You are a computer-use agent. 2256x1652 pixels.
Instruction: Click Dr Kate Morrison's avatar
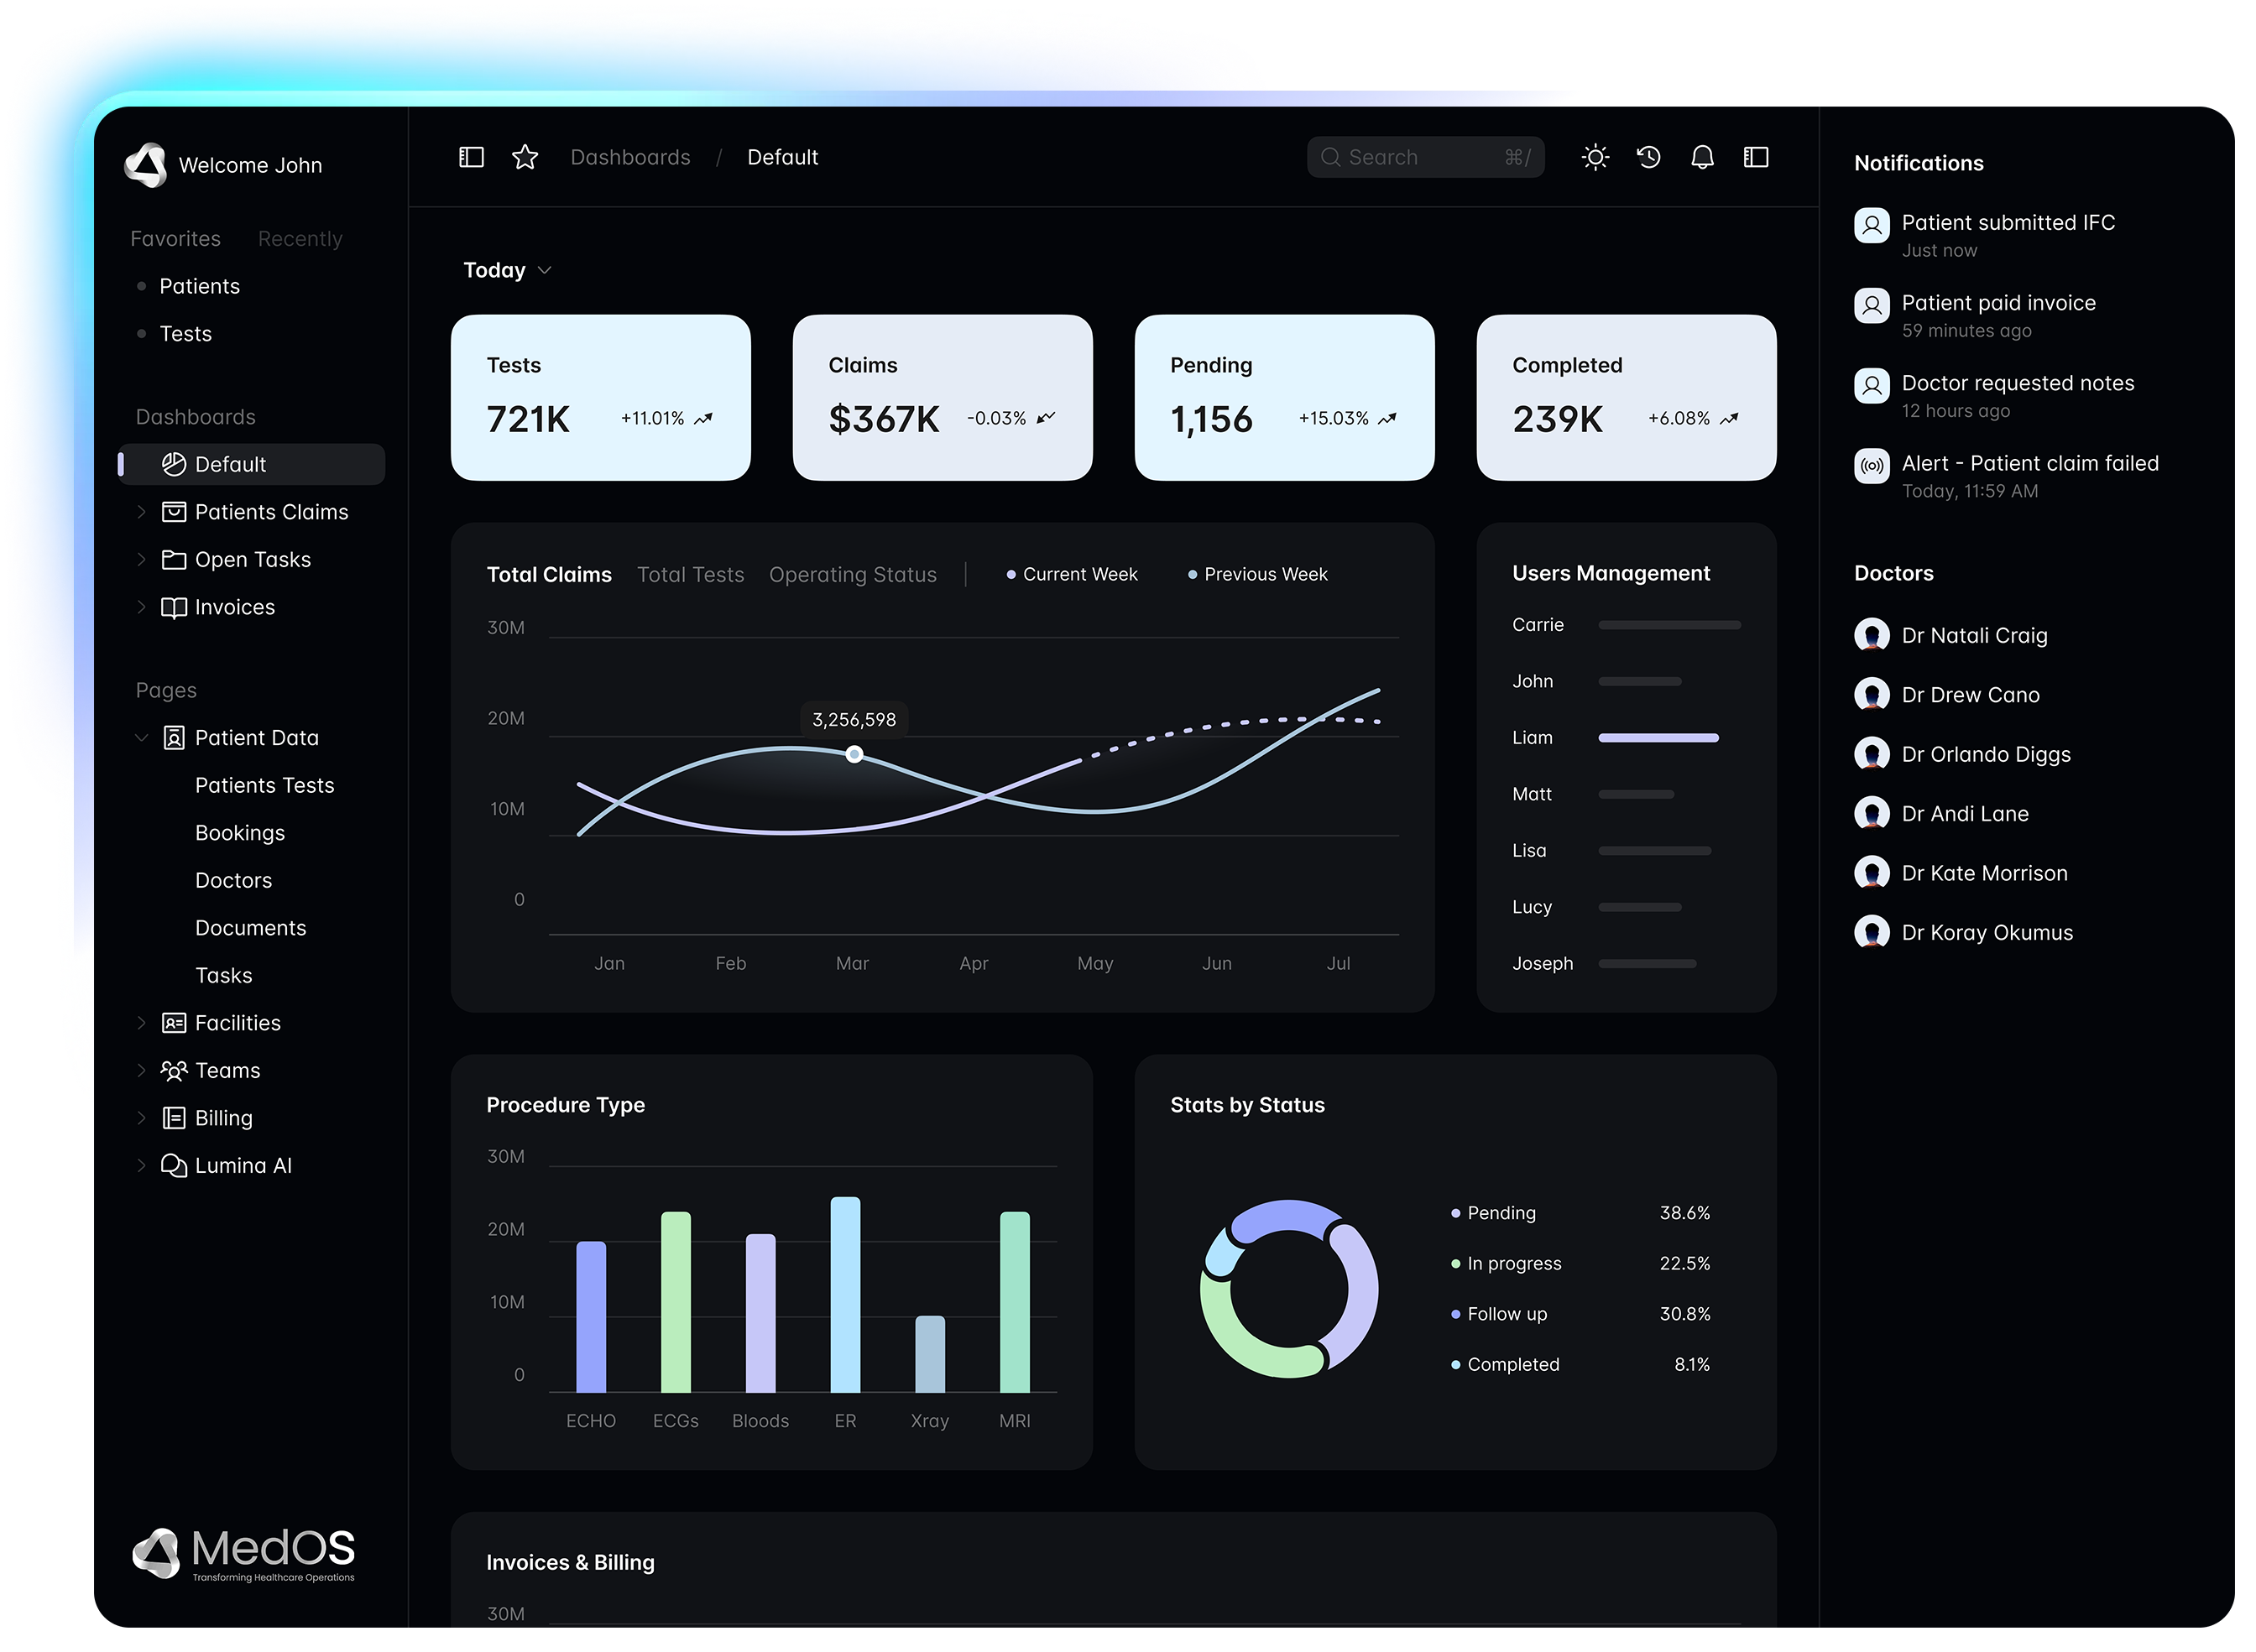pos(1871,873)
